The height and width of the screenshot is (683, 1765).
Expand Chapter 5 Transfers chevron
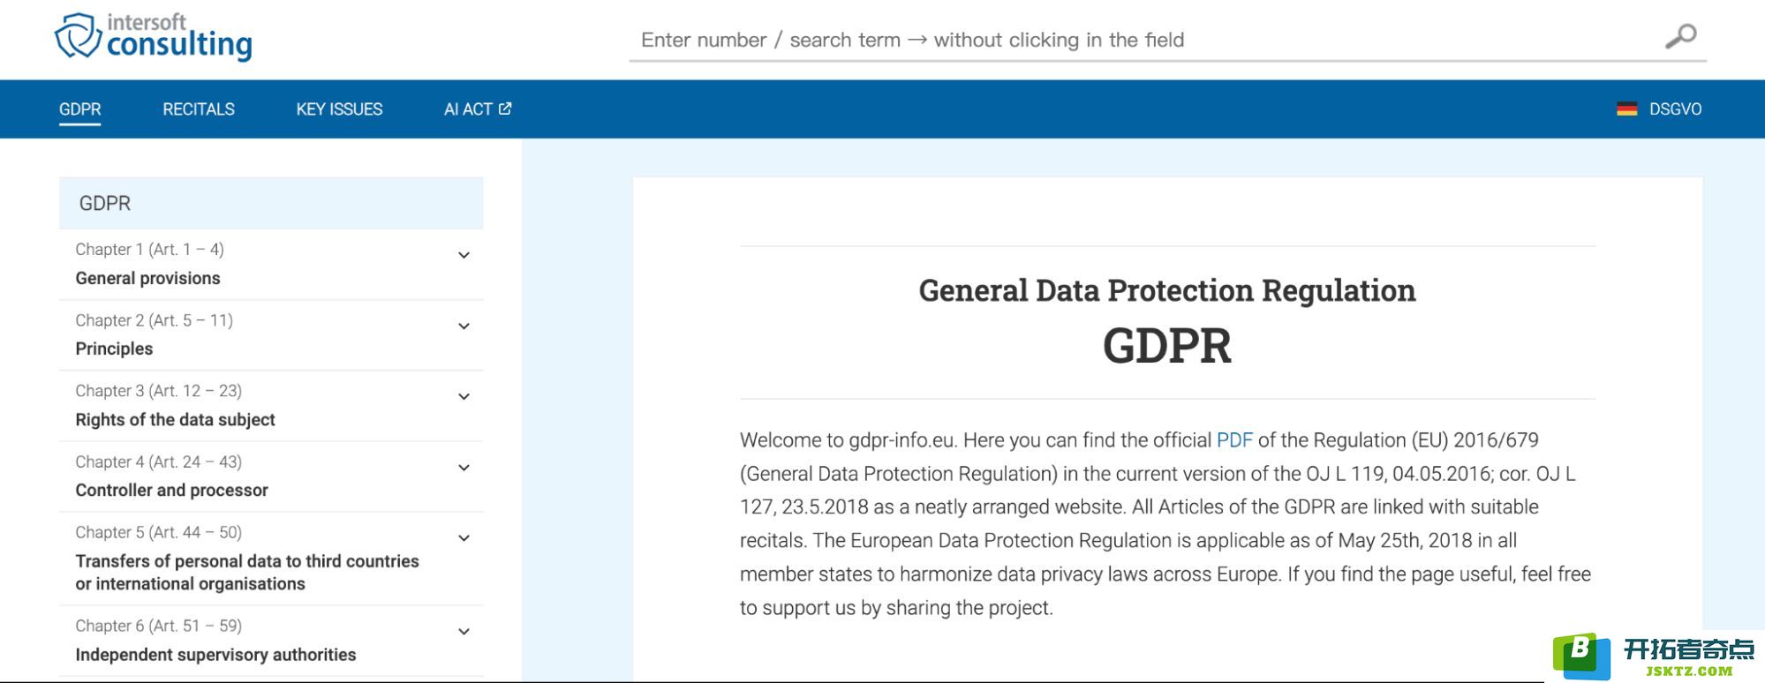pyautogui.click(x=464, y=538)
